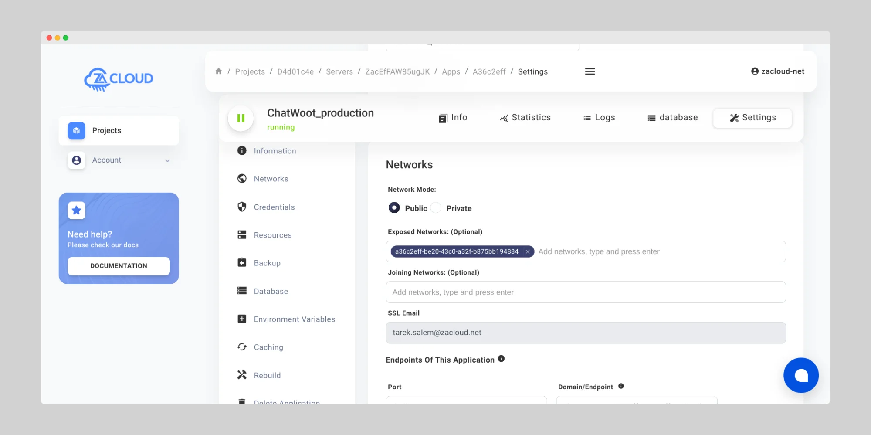Open the hamburger menu next to Settings

[590, 71]
